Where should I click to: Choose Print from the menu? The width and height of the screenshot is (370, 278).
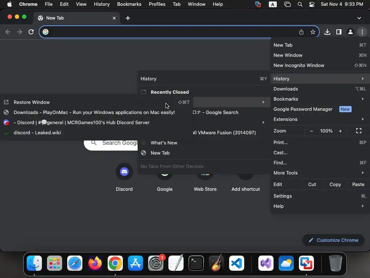coord(320,142)
